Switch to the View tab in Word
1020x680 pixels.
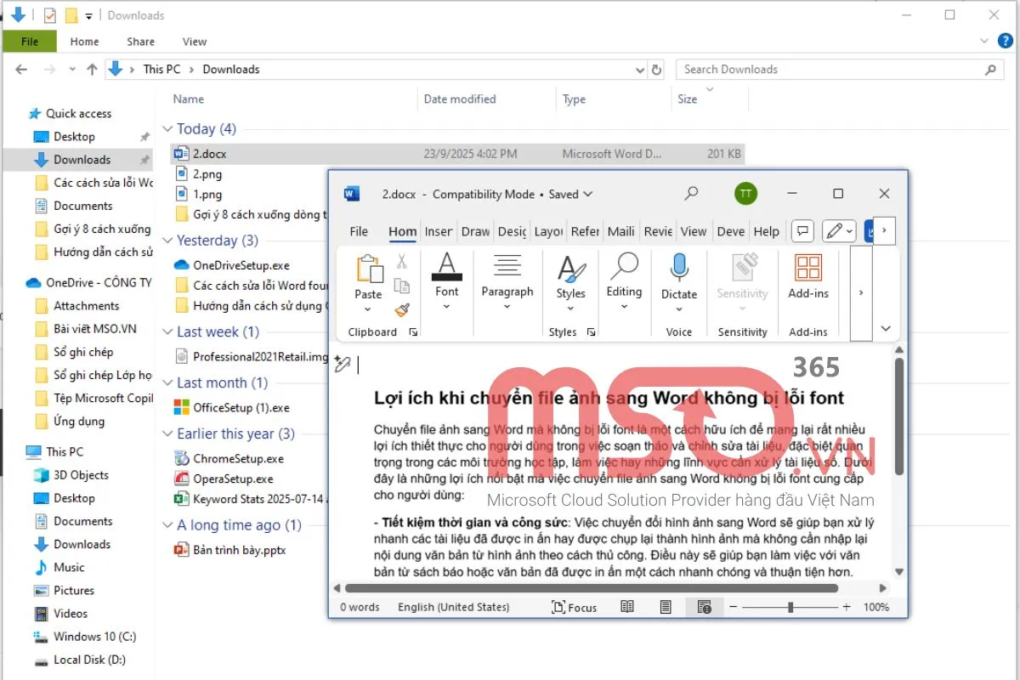694,231
